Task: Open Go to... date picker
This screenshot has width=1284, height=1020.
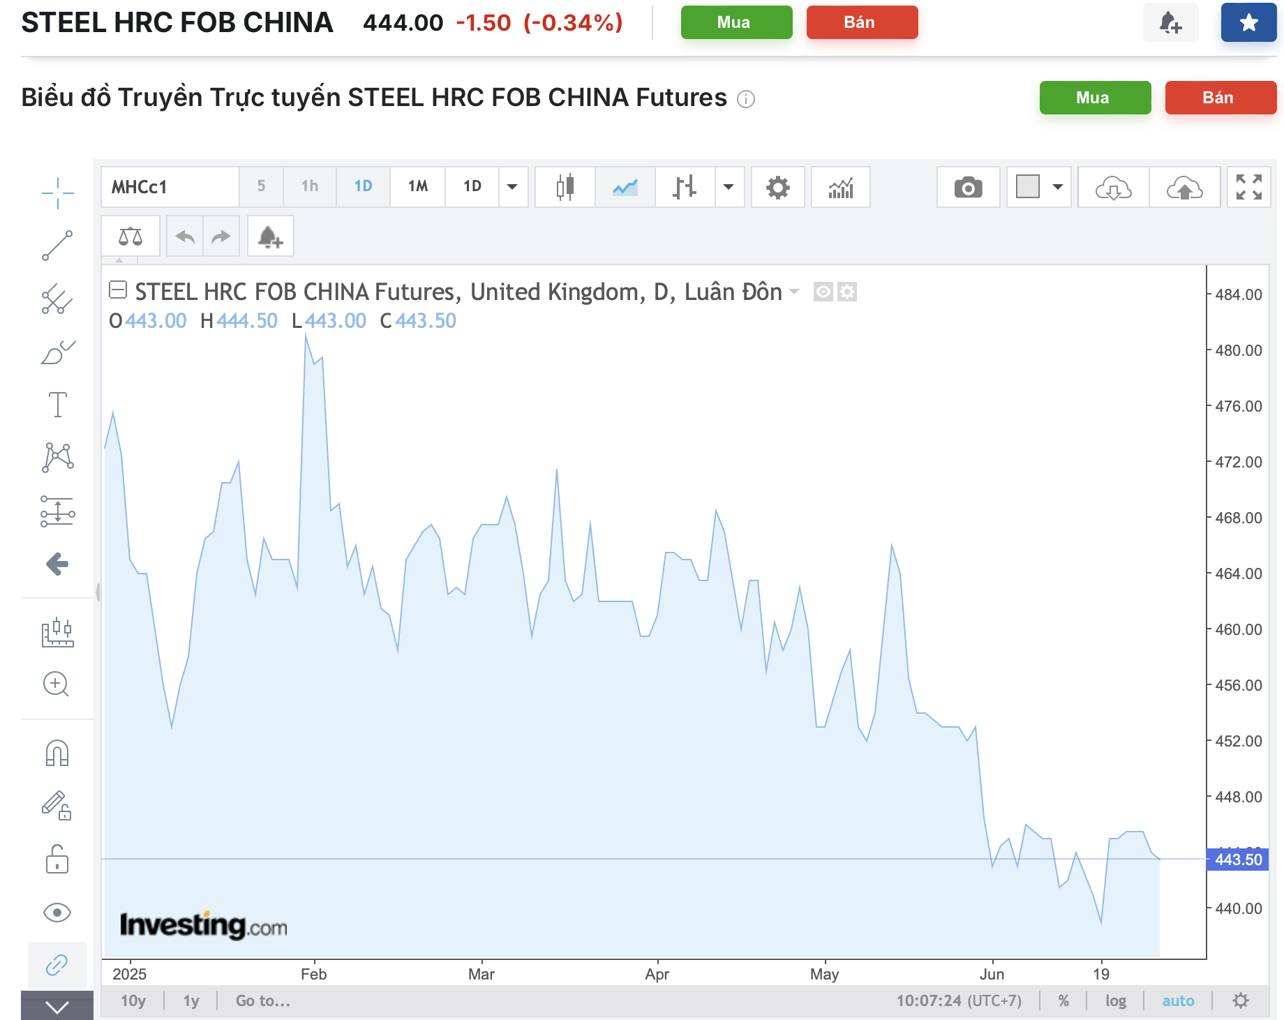Action: (262, 1001)
